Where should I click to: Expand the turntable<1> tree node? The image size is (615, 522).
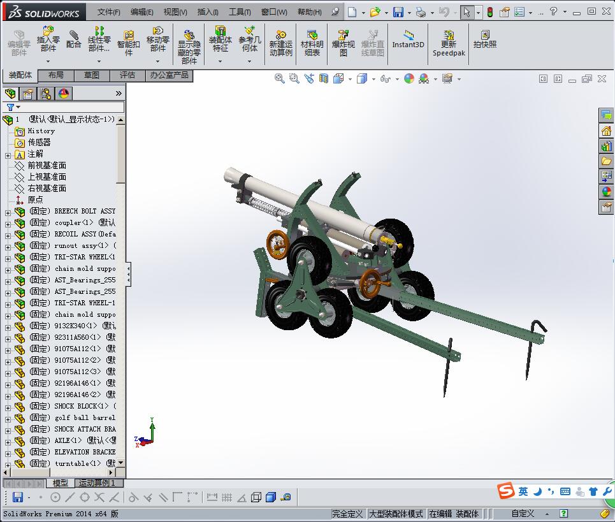click(8, 465)
